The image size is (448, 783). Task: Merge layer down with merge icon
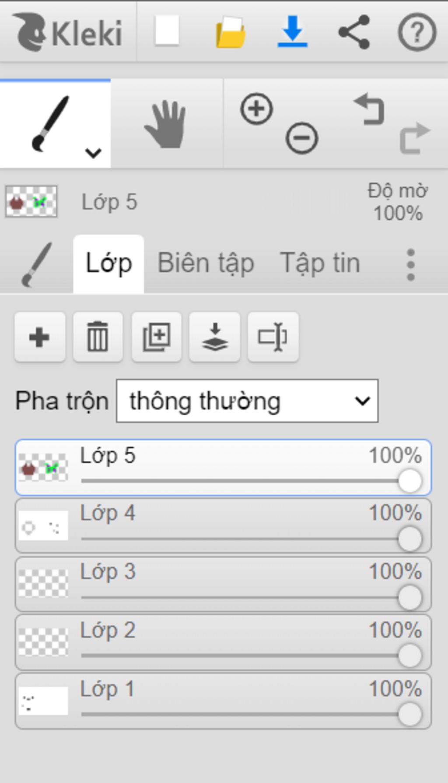click(214, 337)
